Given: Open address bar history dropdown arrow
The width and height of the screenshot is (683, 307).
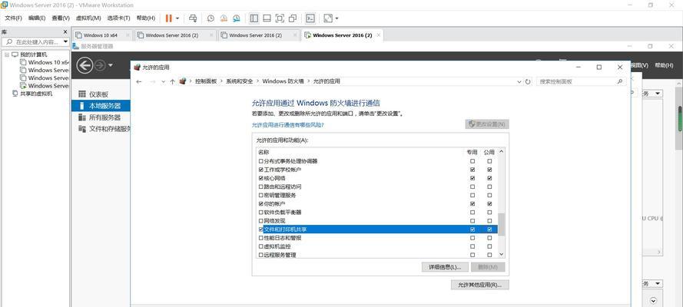Looking at the screenshot, I should tap(519, 81).
